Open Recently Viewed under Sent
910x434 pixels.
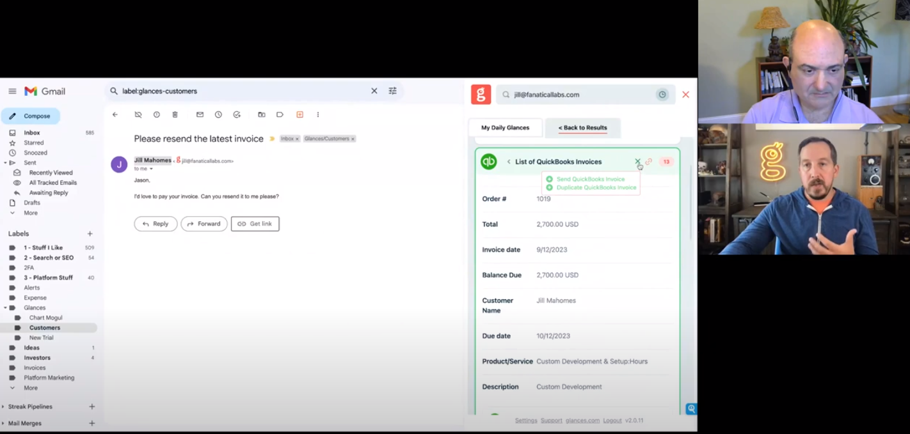pyautogui.click(x=51, y=173)
